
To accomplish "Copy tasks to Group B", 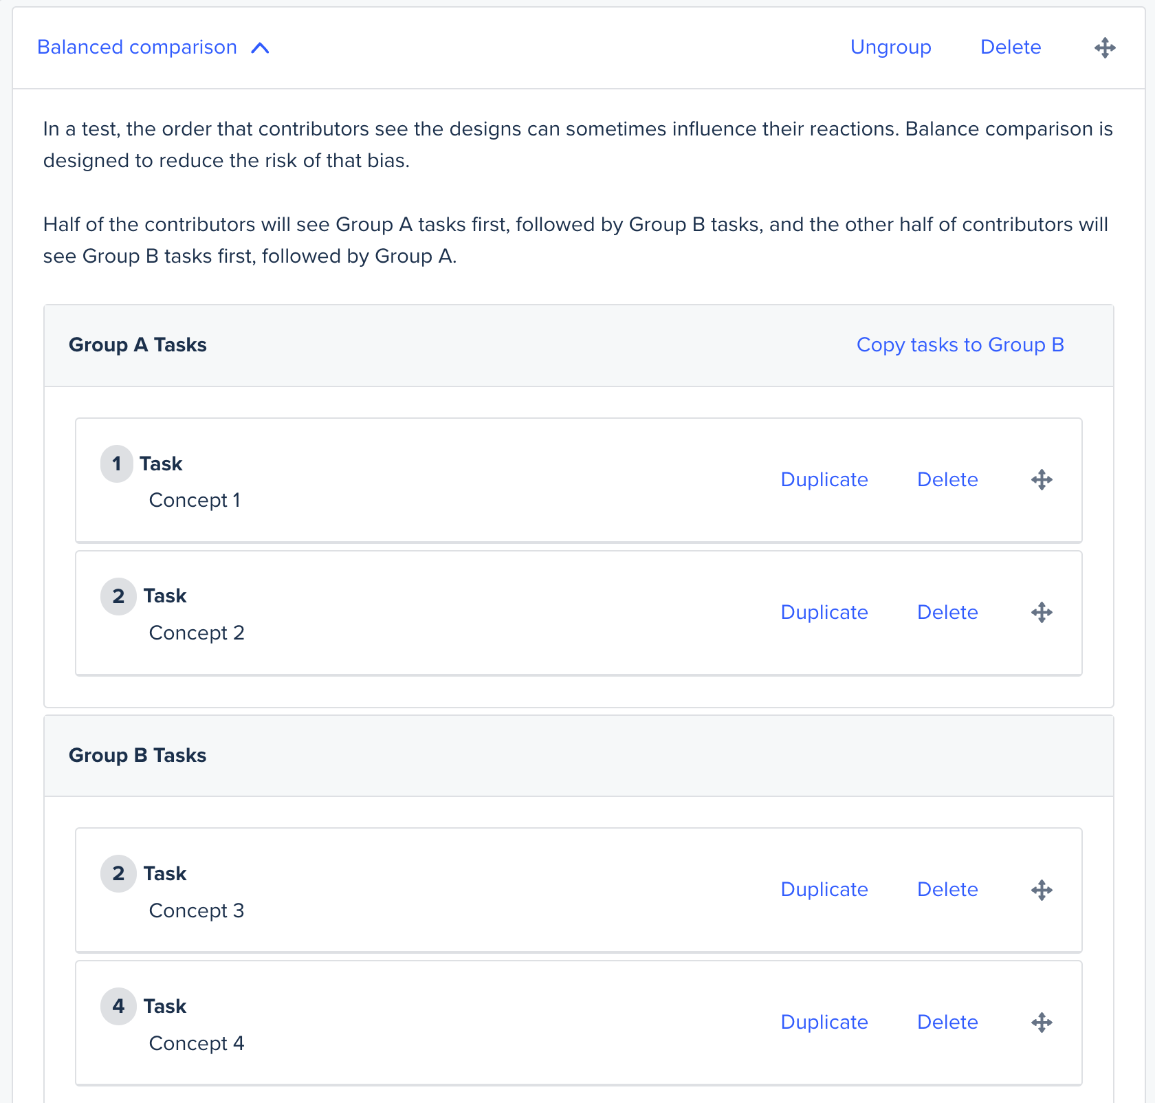I will tap(960, 345).
